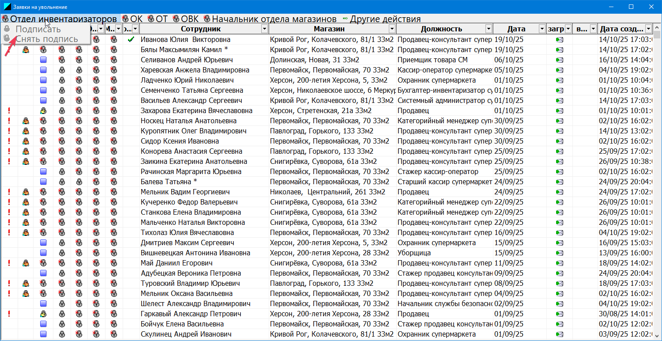This screenshot has width=662, height=341.
Task: Click the blue square in Ладченко Юрий row
Action: [43, 80]
